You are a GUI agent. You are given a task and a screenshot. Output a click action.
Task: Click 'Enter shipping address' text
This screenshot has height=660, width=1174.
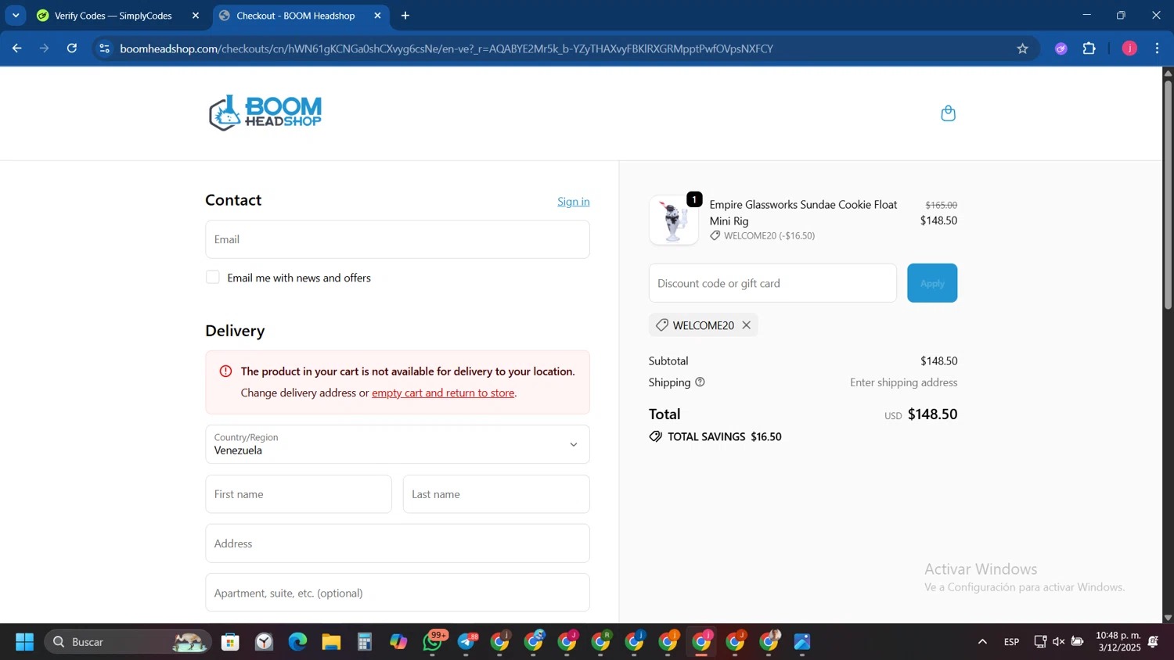click(904, 382)
